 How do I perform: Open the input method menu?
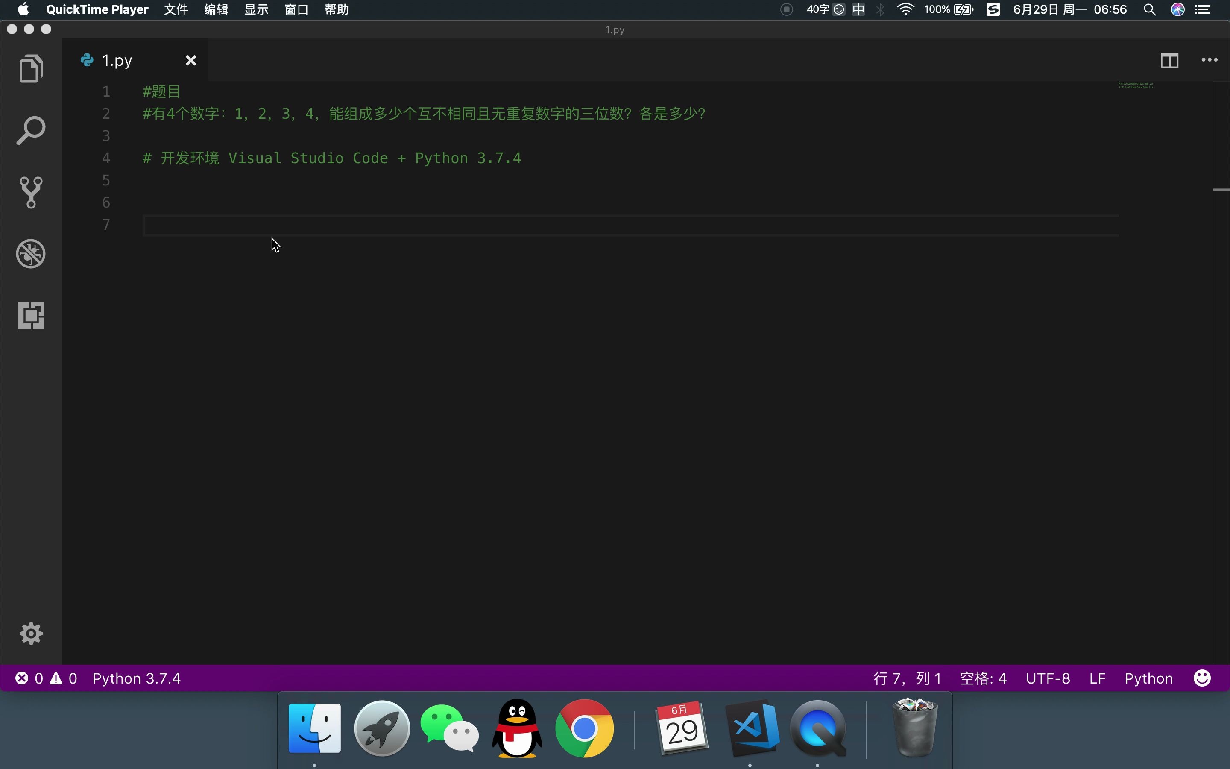tap(859, 9)
